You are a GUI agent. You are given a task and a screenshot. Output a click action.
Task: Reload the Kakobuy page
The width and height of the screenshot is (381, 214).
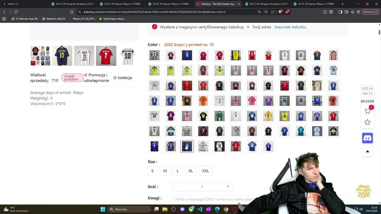[x=16, y=12]
